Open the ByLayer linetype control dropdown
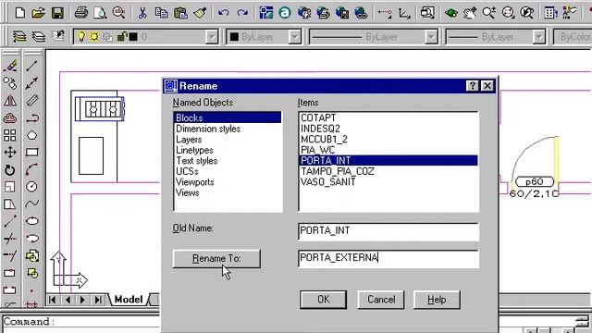 pos(430,37)
